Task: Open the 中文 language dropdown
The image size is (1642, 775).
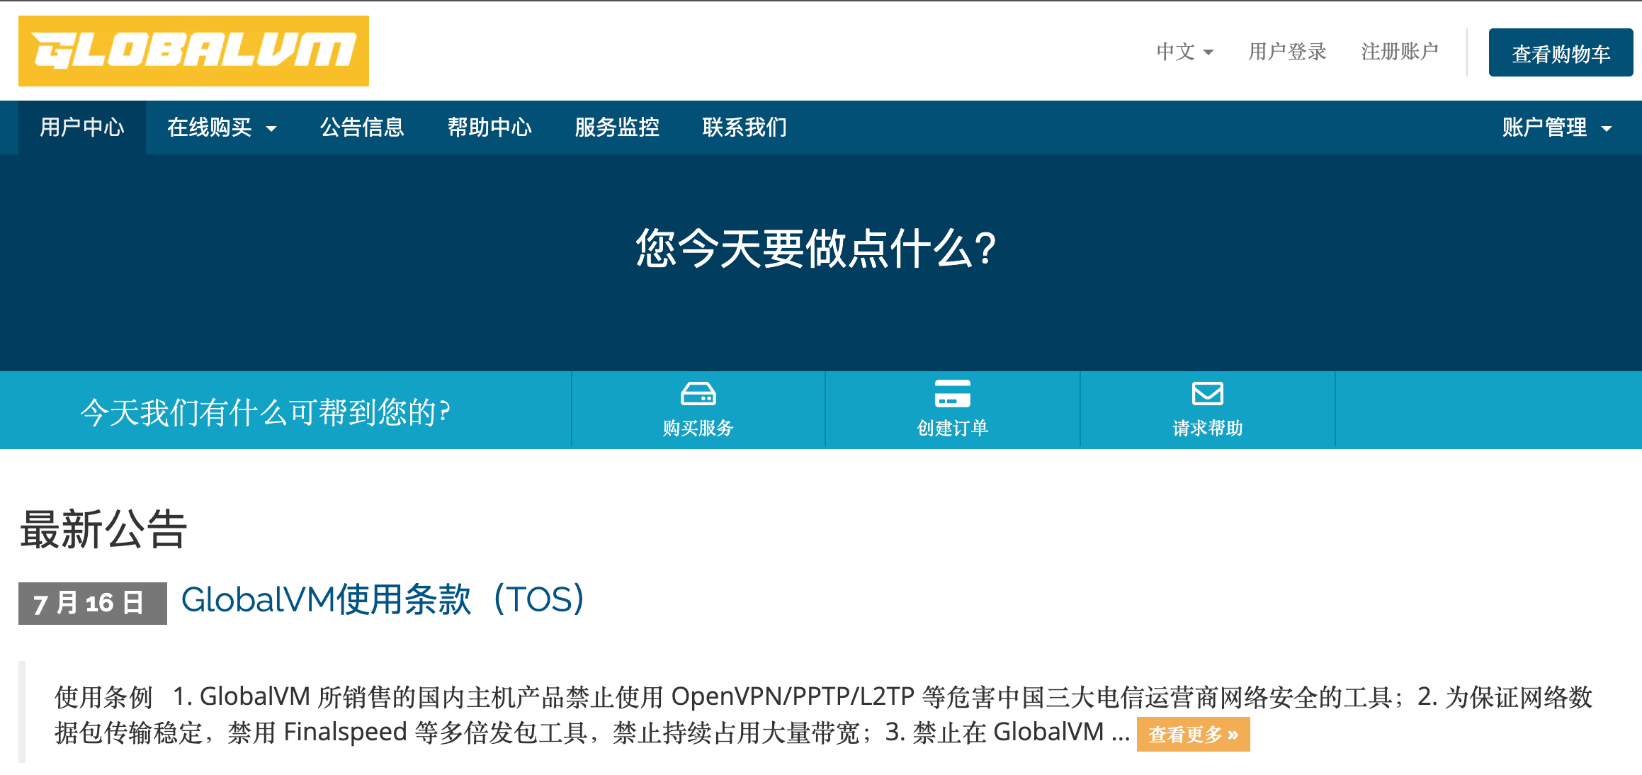Action: pyautogui.click(x=1184, y=51)
